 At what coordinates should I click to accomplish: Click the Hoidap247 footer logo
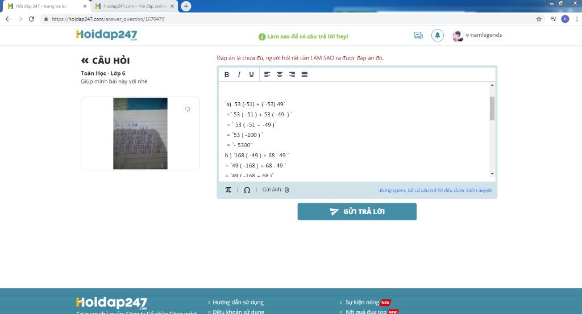click(x=112, y=303)
